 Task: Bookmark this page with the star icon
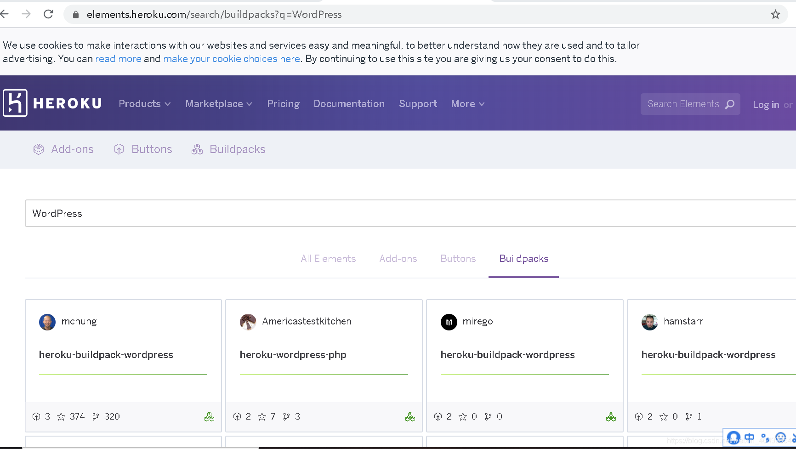[775, 15]
